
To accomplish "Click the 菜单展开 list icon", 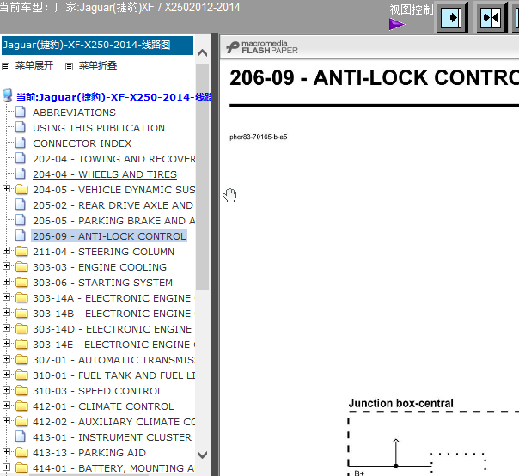I will [x=6, y=66].
